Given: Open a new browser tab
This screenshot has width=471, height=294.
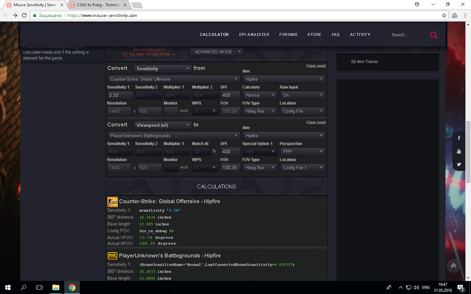Looking at the screenshot, I should pyautogui.click(x=137, y=5).
